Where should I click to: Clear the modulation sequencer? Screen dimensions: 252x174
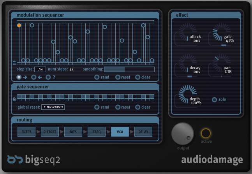pos(137,77)
